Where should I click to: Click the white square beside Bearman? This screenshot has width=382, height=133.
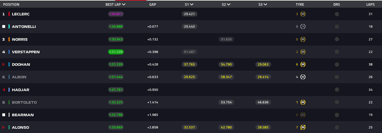[x=4, y=115]
